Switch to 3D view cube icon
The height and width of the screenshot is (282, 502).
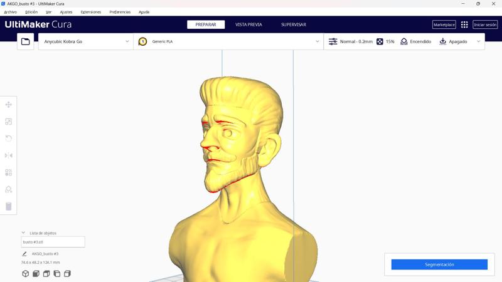[25, 274]
